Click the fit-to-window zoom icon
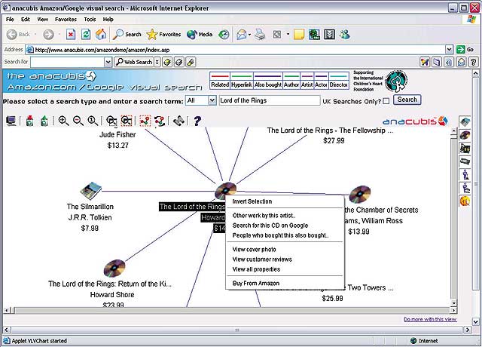This screenshot has height=347, width=482. coord(111,121)
